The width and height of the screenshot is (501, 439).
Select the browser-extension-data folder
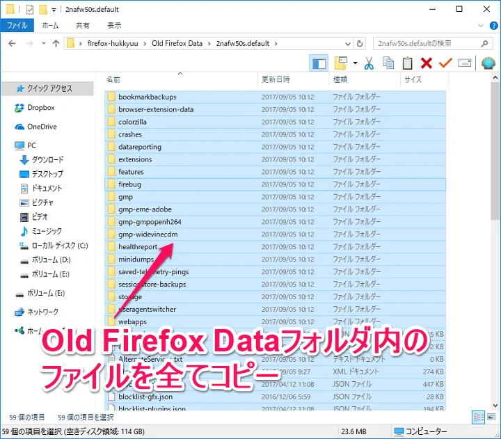[x=275, y=109]
